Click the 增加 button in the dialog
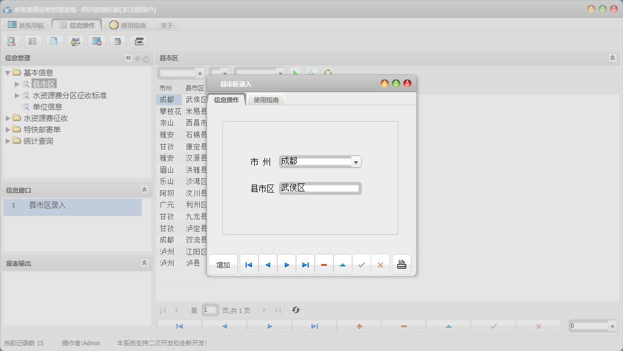This screenshot has height=351, width=623. [x=222, y=264]
